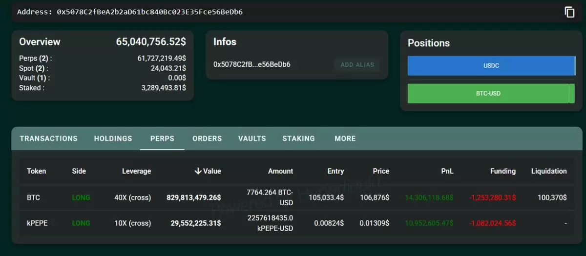Screen dimensions: 586x256
Task: Select the PERPS tab
Action: (162, 138)
